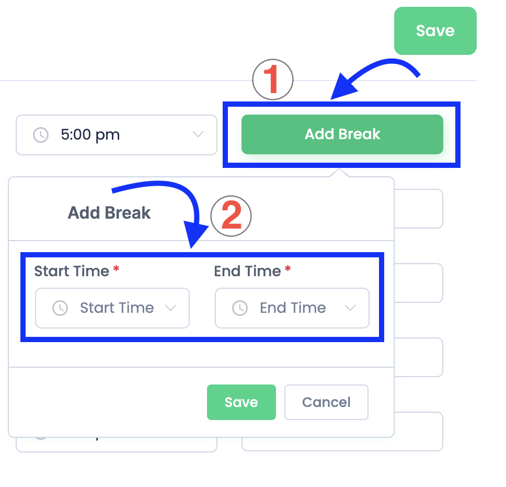Image resolution: width=506 pixels, height=487 pixels.
Task: Click the clock icon inside End Time dropdown
Action: click(x=240, y=308)
